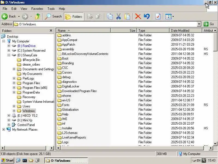Undo with the blue curved arrow
Image resolution: width=218 pixels, height=164 pixels.
tap(147, 16)
